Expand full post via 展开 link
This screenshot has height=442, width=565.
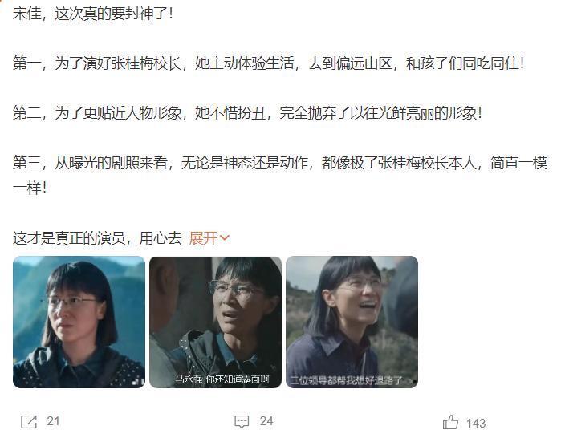(203, 238)
